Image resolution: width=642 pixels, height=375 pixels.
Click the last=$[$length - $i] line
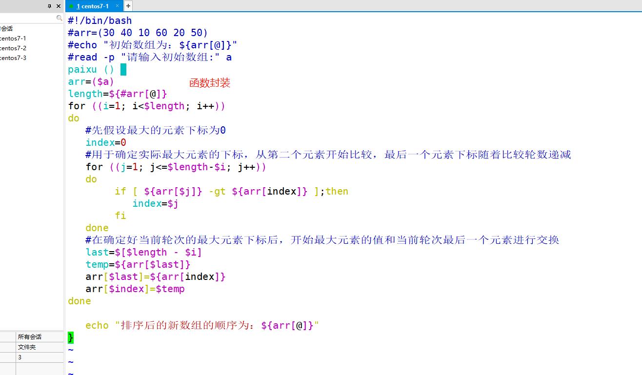(x=144, y=252)
